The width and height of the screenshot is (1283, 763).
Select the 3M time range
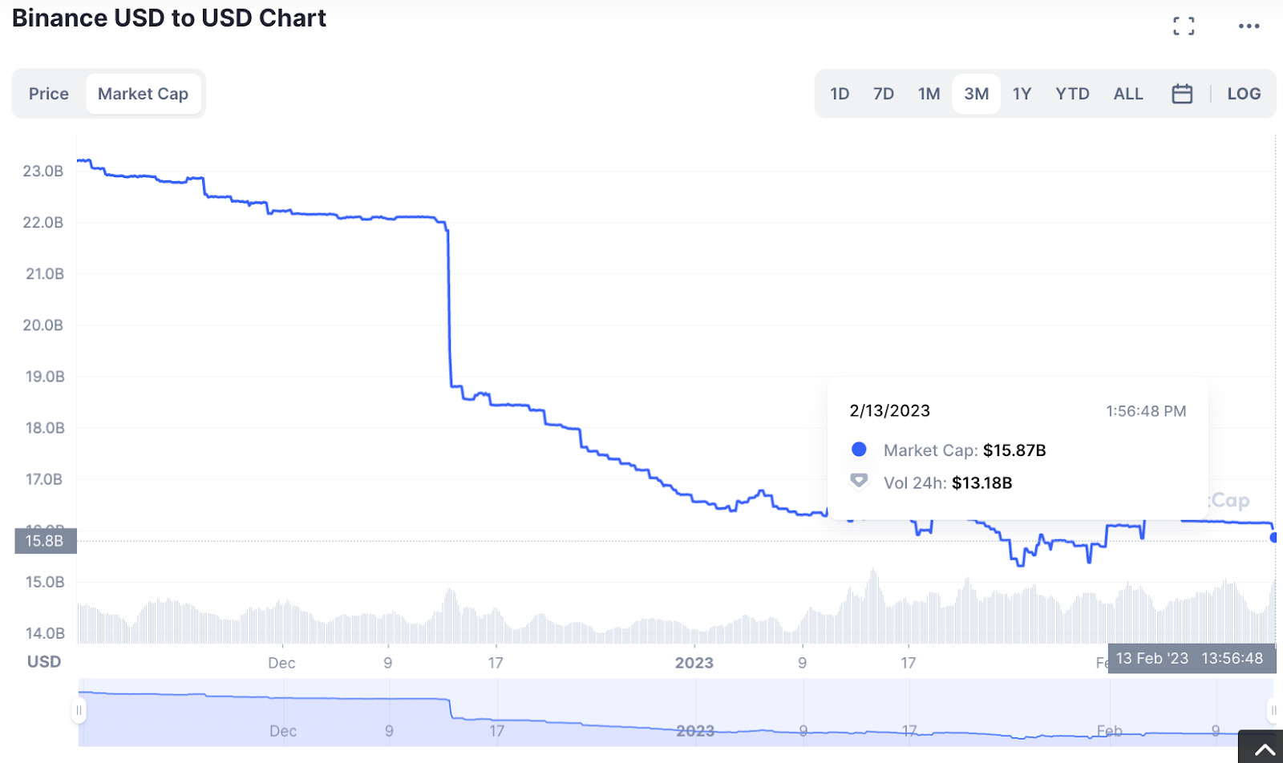click(976, 94)
